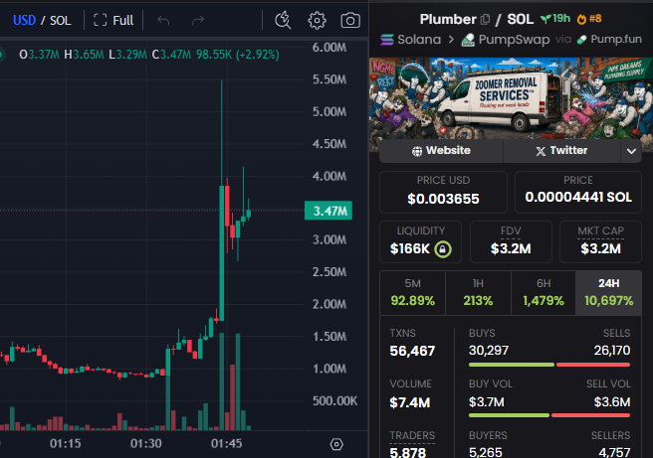Select the 24H timeframe tab
The image size is (653, 458).
(x=608, y=293)
